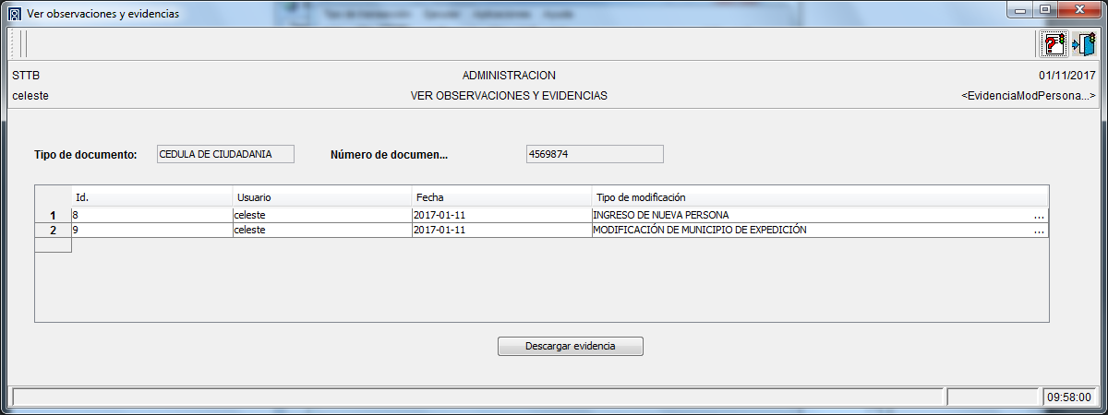Screen dimensions: 1108x415
Task: Click the Id. column header
Action: (151, 196)
